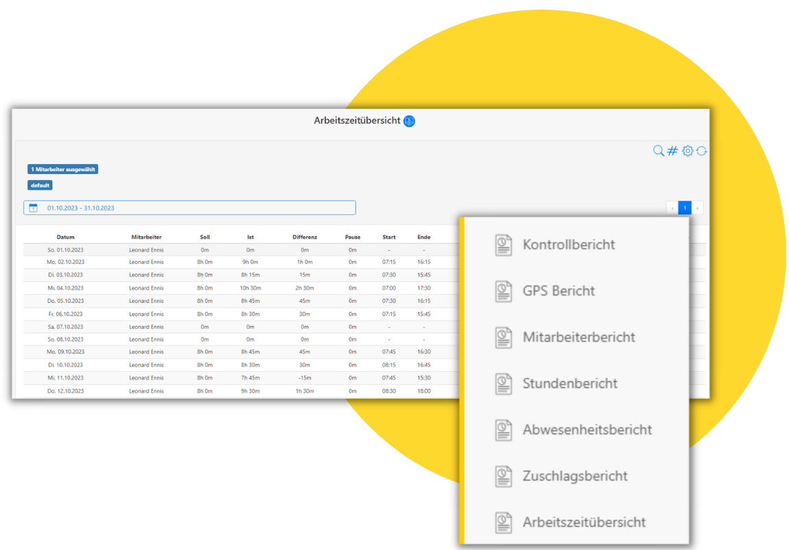
Task: Open the search icon in toolbar
Action: (658, 151)
